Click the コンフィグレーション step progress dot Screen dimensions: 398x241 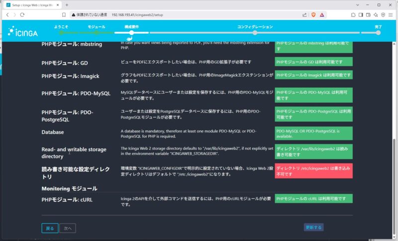tap(255, 33)
